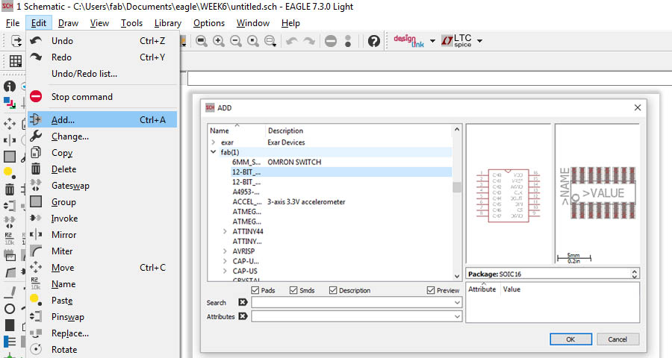Click the switch to board icon
This screenshot has width=672, height=358.
click(x=16, y=41)
